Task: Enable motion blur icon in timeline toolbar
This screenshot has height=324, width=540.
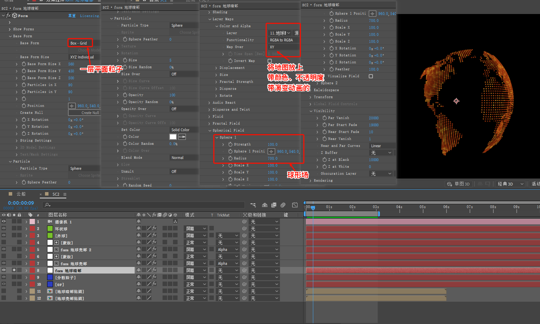Action: [283, 205]
